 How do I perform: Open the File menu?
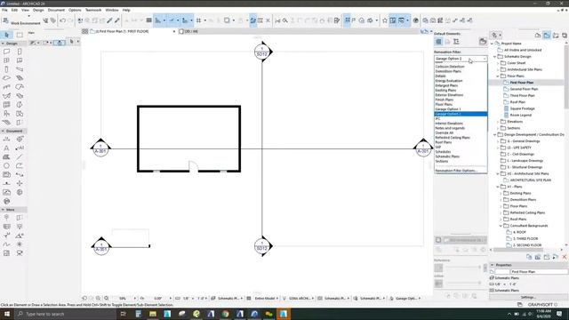coord(4,10)
